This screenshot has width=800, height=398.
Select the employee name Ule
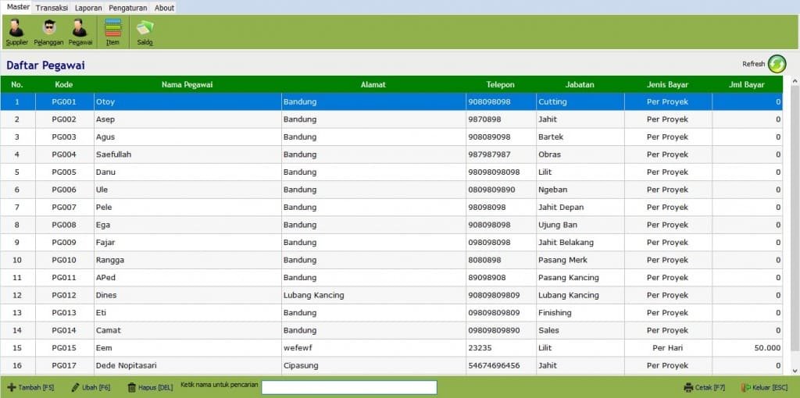click(102, 190)
